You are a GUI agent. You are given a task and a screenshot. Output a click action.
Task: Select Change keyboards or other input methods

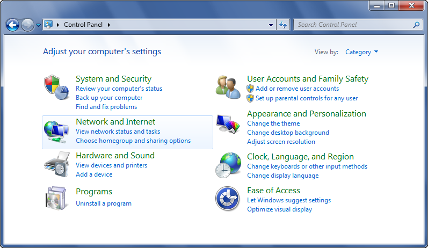point(307,166)
